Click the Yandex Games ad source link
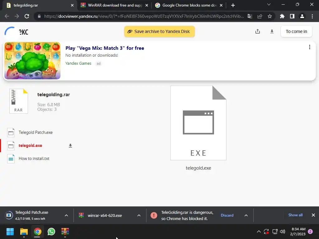 click(x=78, y=63)
